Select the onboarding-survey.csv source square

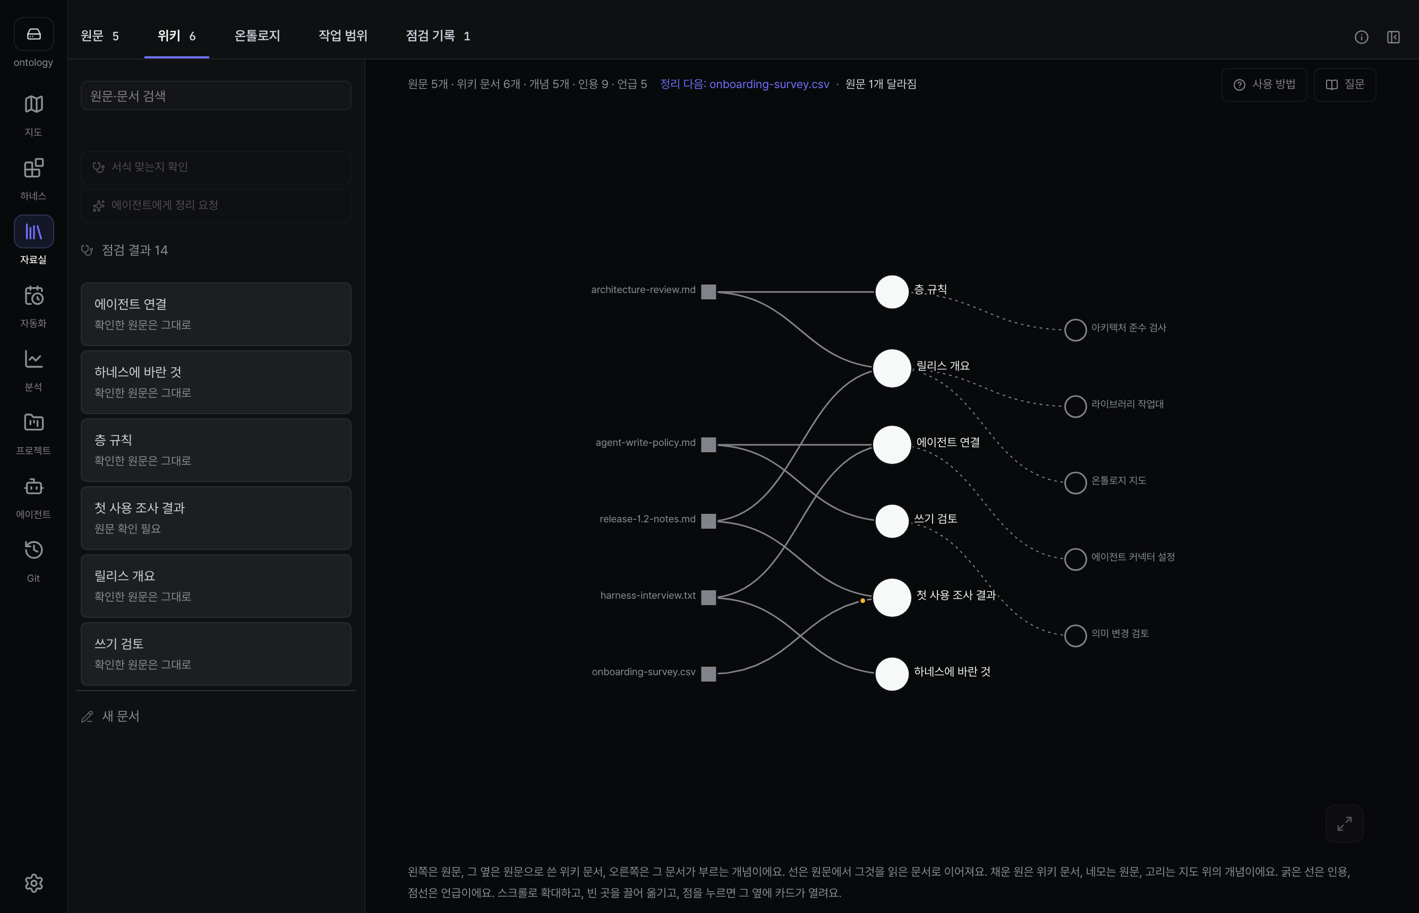click(x=708, y=674)
